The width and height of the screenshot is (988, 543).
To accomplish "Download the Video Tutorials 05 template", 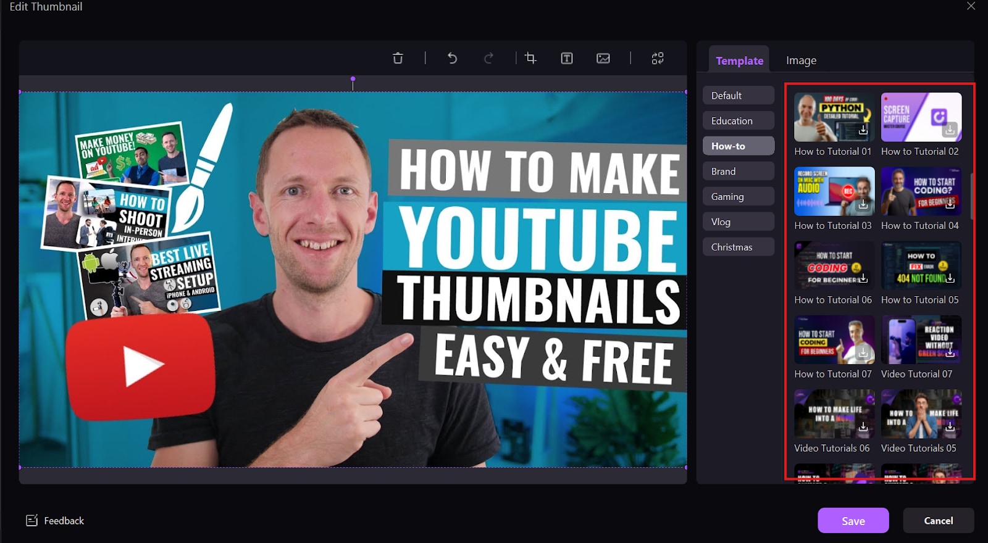I will point(950,426).
